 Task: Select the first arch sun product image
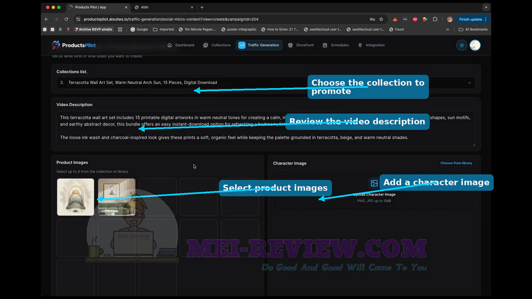(x=76, y=197)
